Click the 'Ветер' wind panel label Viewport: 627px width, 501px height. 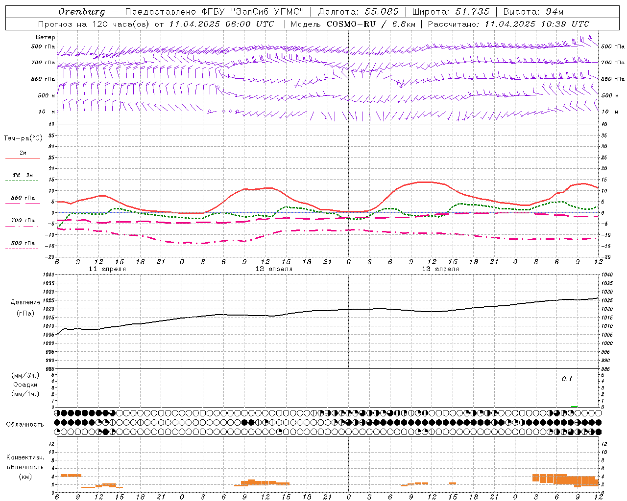pyautogui.click(x=46, y=37)
